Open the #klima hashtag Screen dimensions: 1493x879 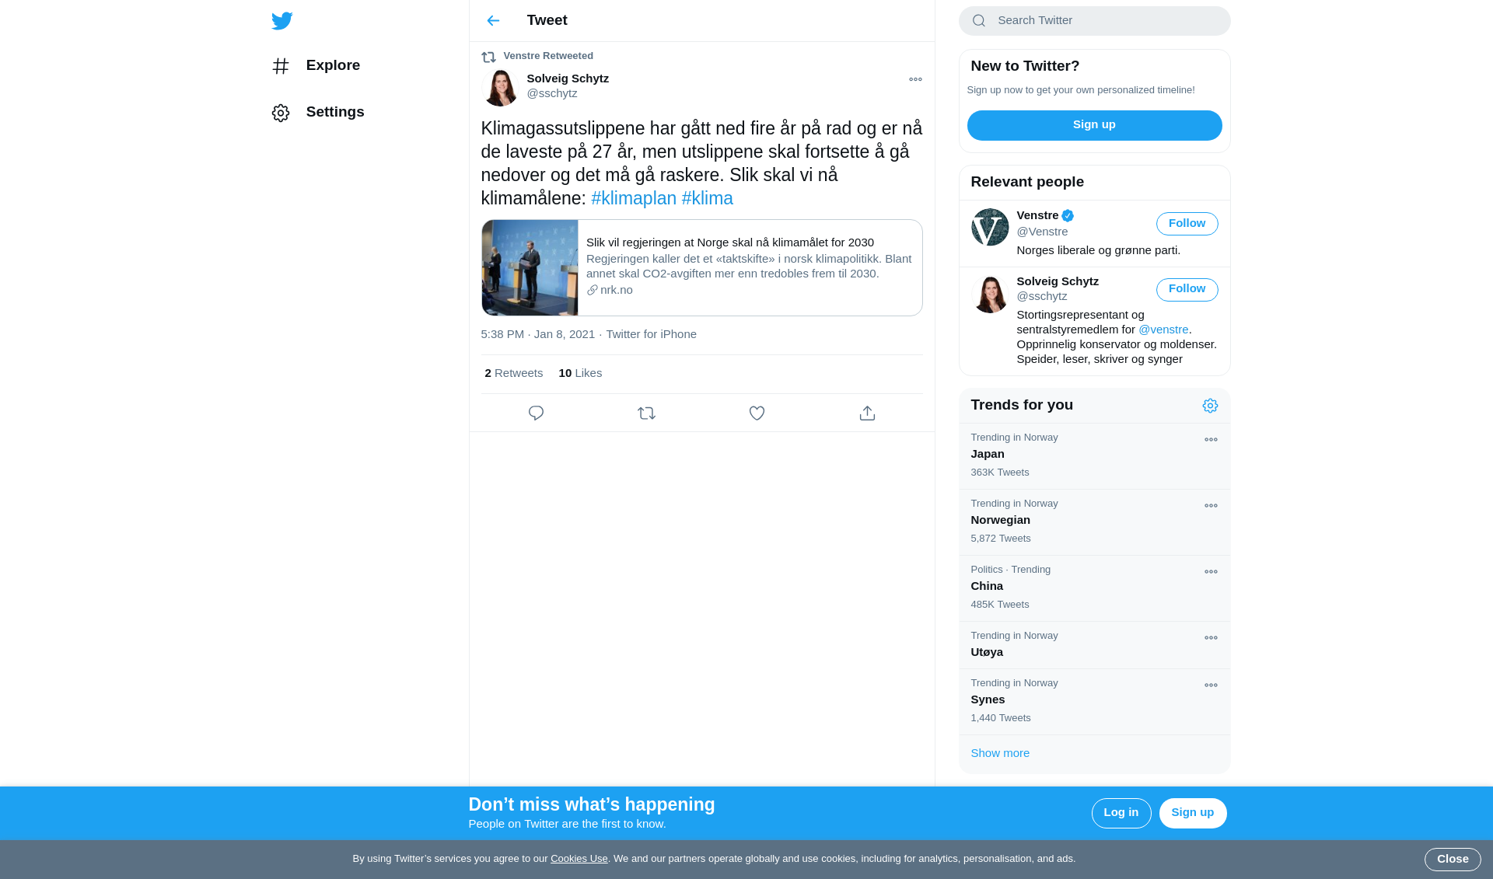coord(707,198)
